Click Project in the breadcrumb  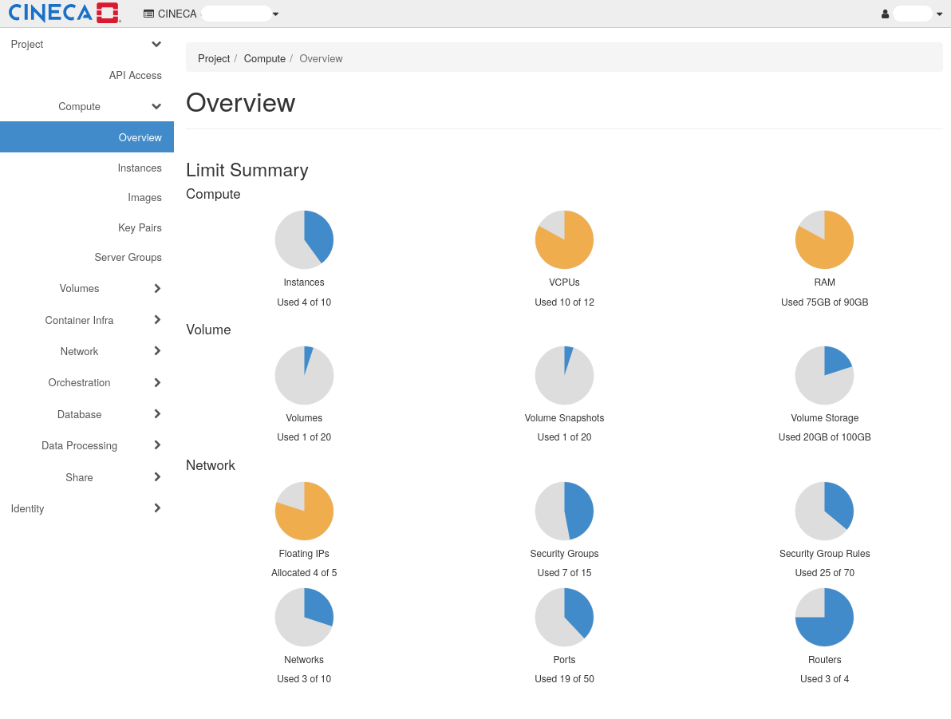click(214, 58)
